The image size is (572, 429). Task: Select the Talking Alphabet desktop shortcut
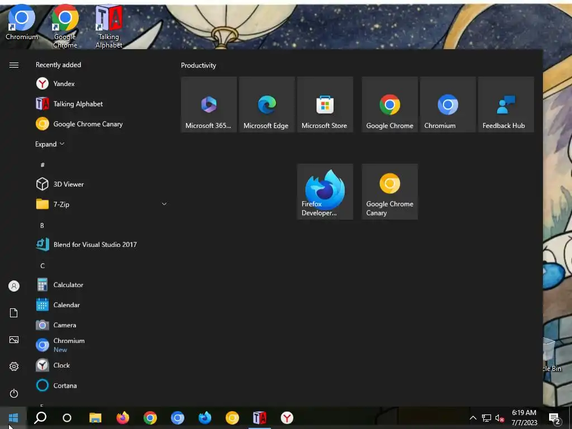[x=109, y=26]
